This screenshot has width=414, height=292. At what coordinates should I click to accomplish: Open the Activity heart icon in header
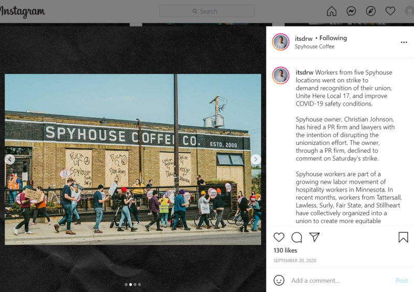click(x=390, y=11)
